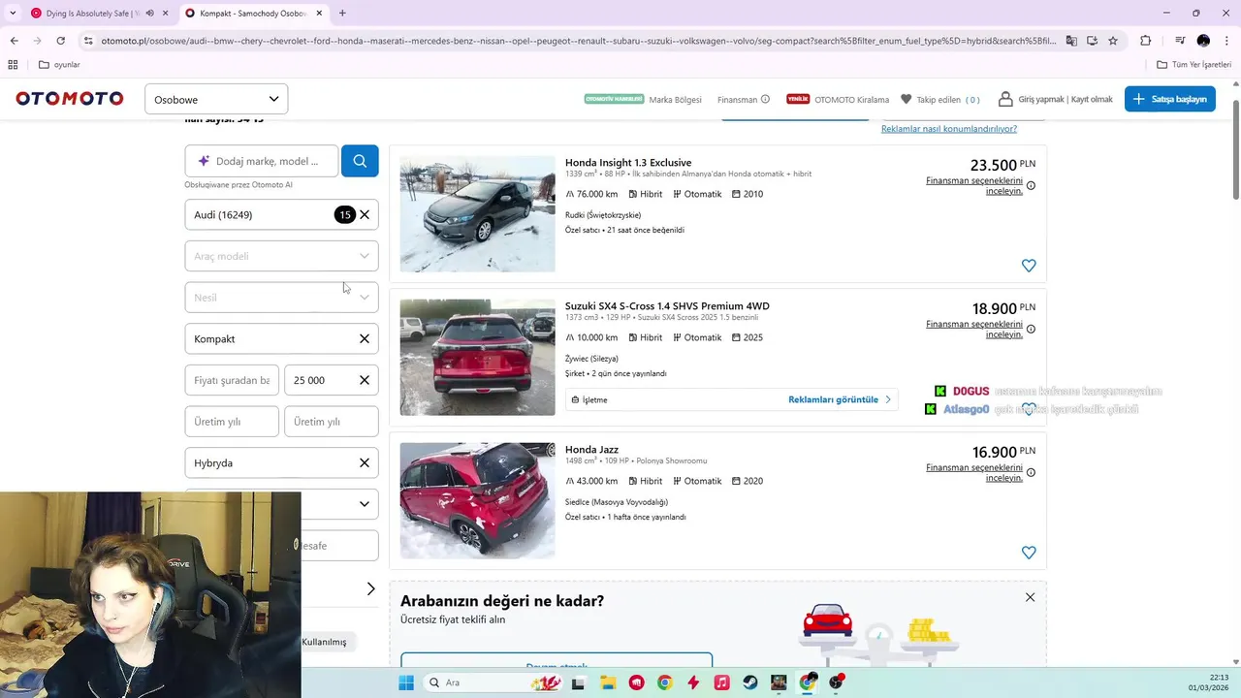Open Apple Music icon in taskbar

coord(721,682)
